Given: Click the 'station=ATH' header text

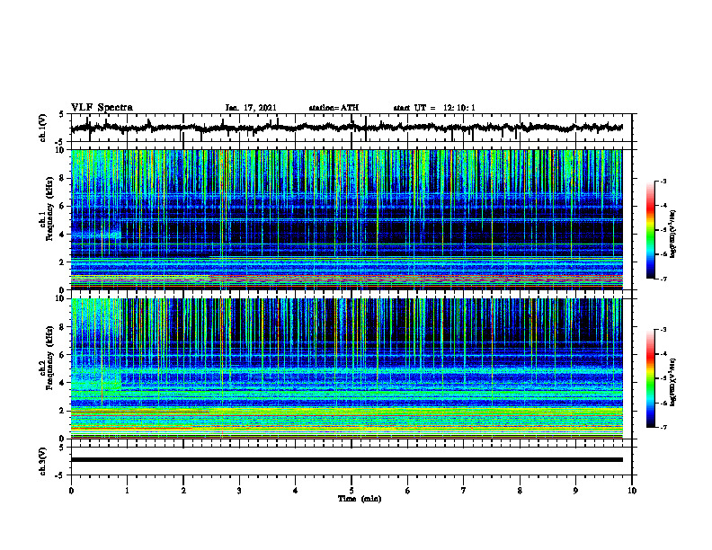Looking at the screenshot, I should pyautogui.click(x=334, y=108).
